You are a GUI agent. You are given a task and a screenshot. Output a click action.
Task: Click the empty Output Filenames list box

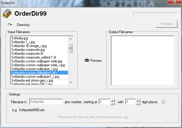click(142, 60)
